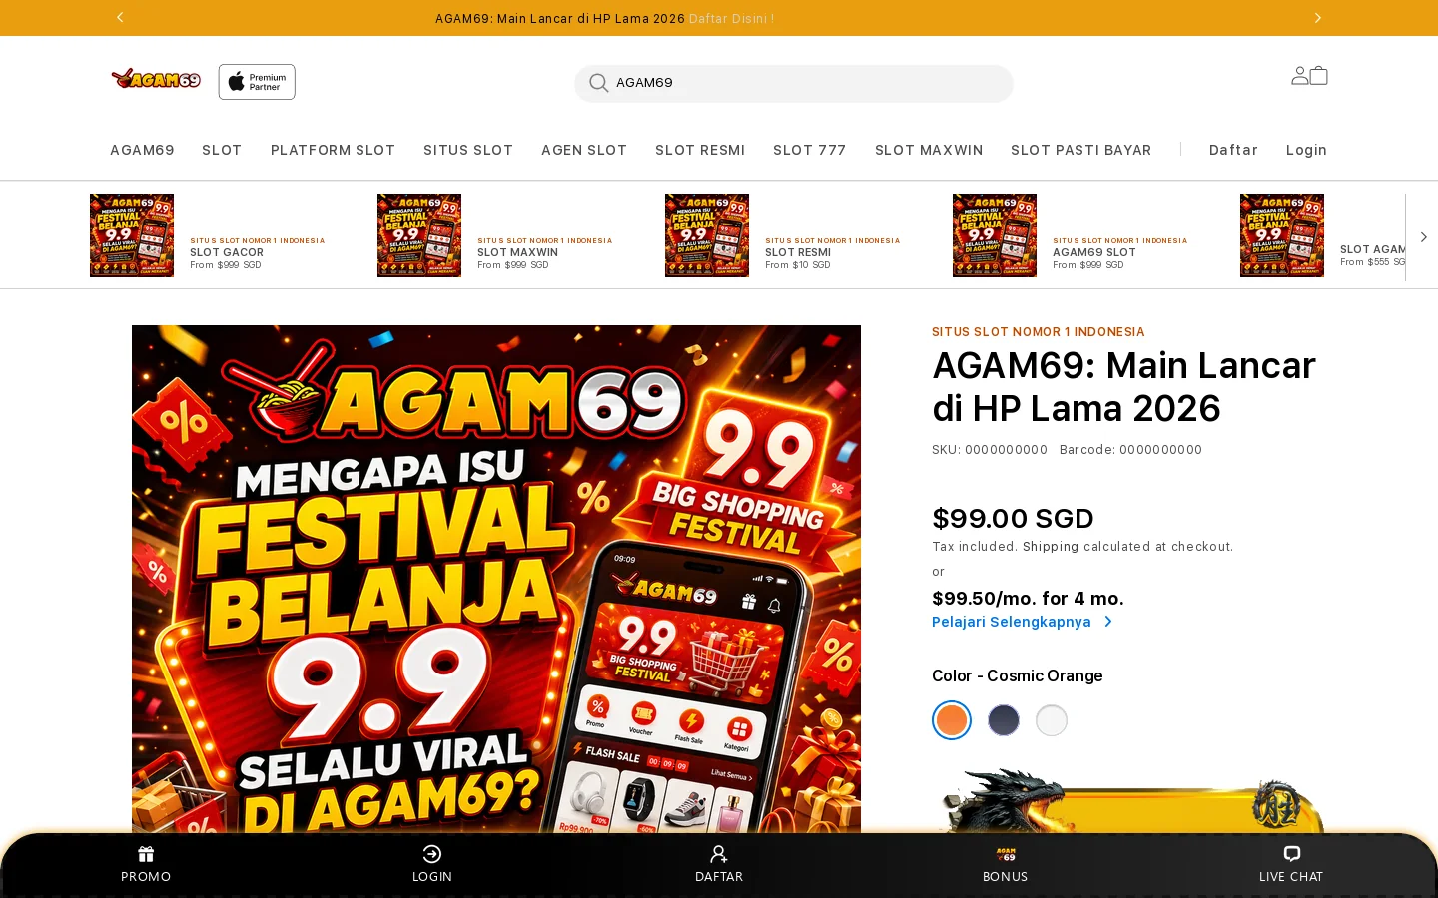Click the Shipping link under price
This screenshot has width=1438, height=898.
(1051, 547)
